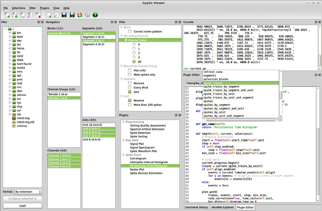Switch to Command History tab
322x211 pixels.
tap(196, 207)
